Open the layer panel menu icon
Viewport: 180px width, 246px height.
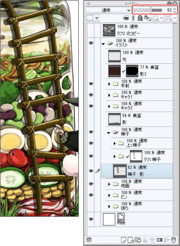pyautogui.click(x=89, y=4)
